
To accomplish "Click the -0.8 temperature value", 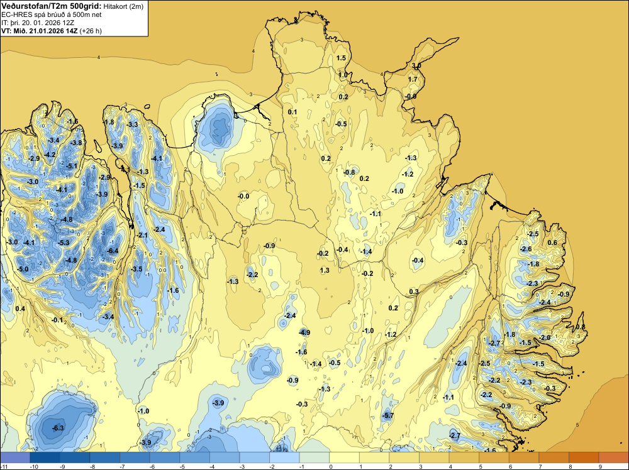I will [x=349, y=173].
